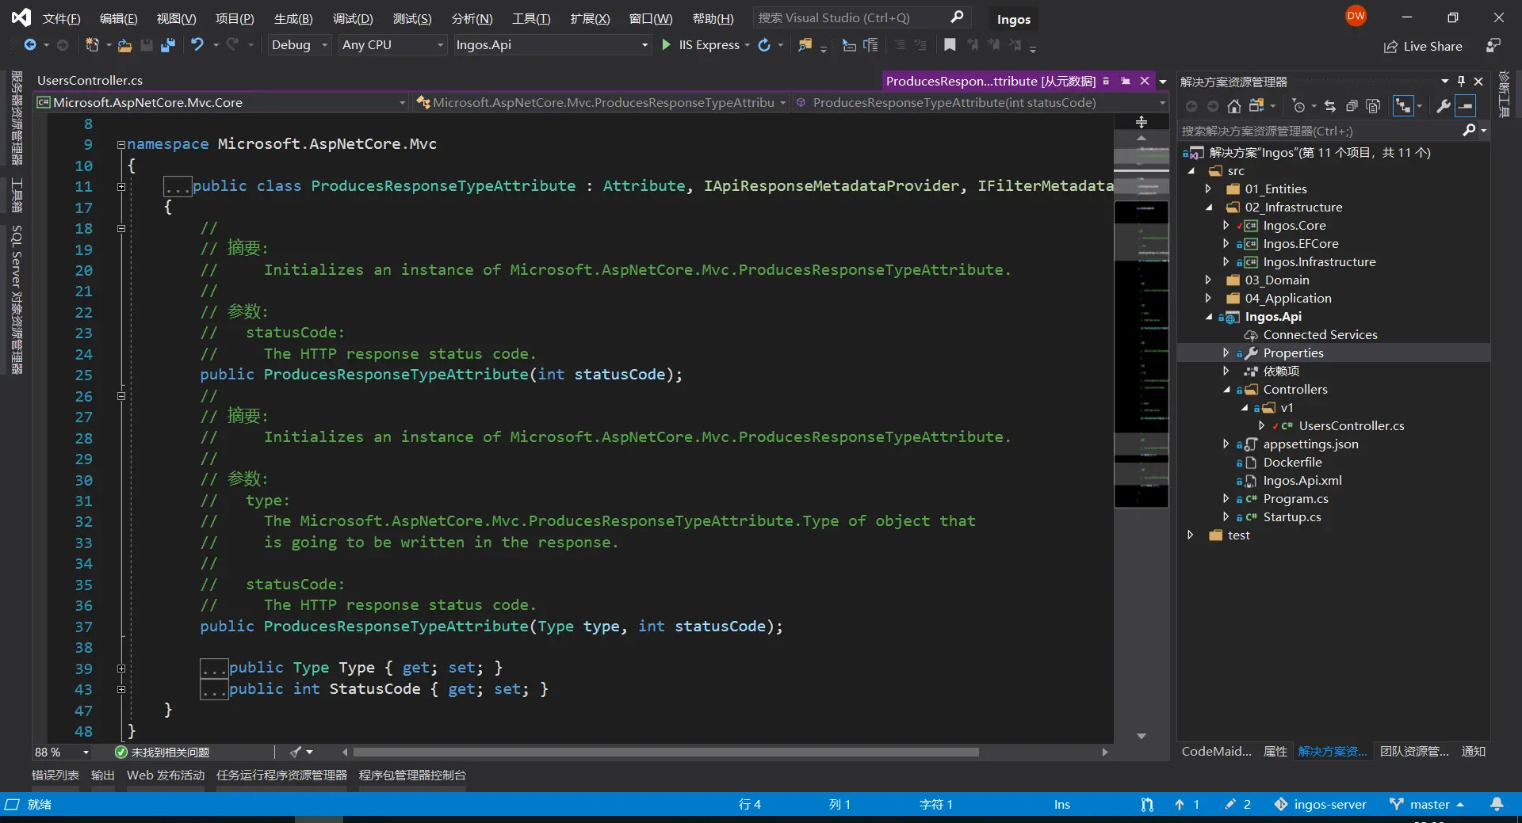Expand the 03_Domain folder
The image size is (1522, 823).
(1208, 280)
